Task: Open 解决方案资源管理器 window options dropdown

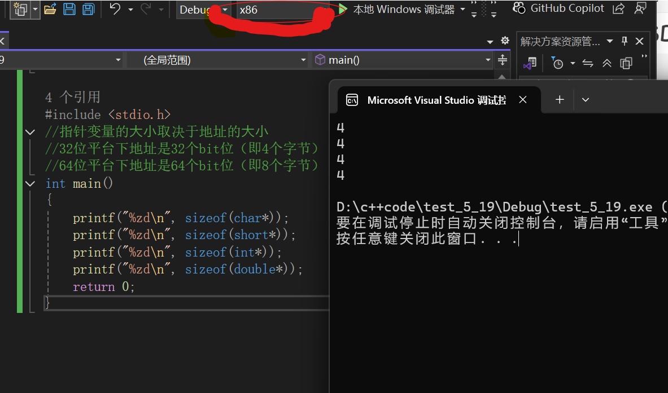Action: click(x=610, y=41)
